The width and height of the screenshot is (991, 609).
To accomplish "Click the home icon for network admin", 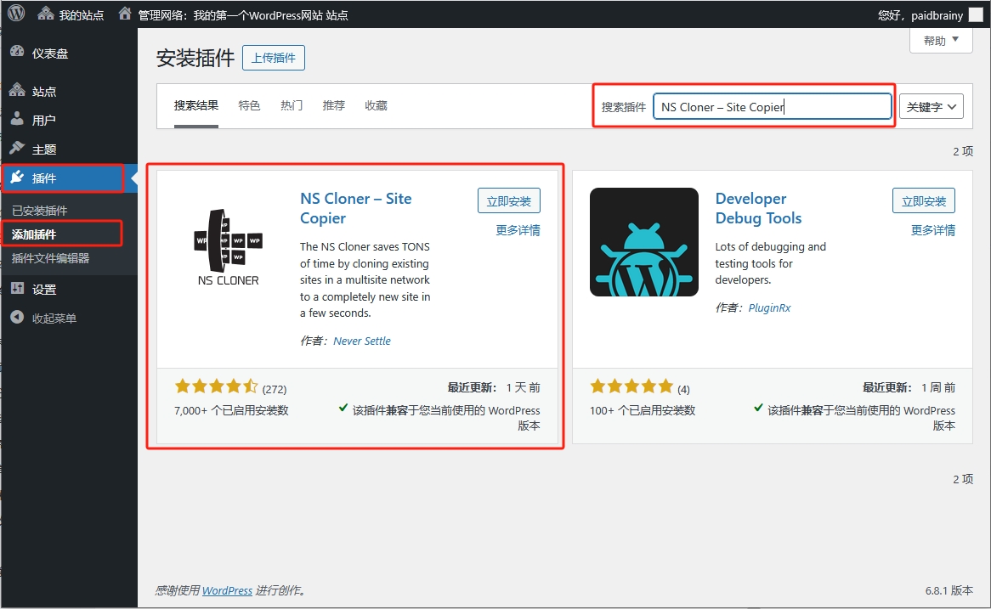I will (125, 14).
